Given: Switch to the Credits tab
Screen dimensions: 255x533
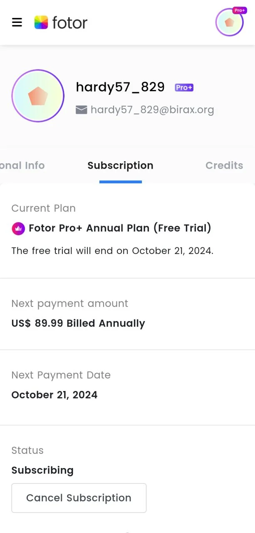Looking at the screenshot, I should click(x=224, y=165).
